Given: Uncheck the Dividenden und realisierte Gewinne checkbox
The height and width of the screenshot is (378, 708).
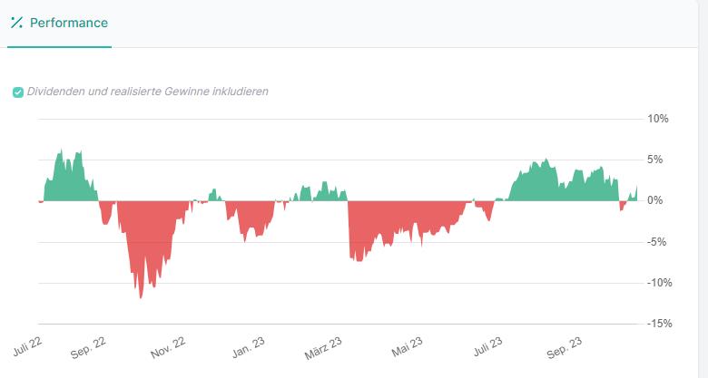Looking at the screenshot, I should tap(18, 92).
